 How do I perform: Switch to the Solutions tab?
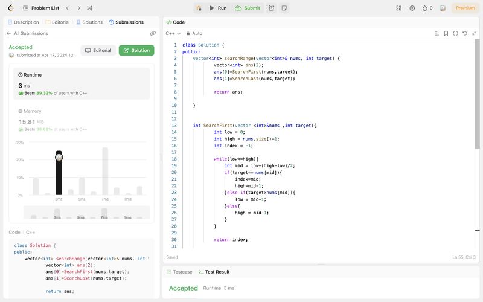(89, 22)
